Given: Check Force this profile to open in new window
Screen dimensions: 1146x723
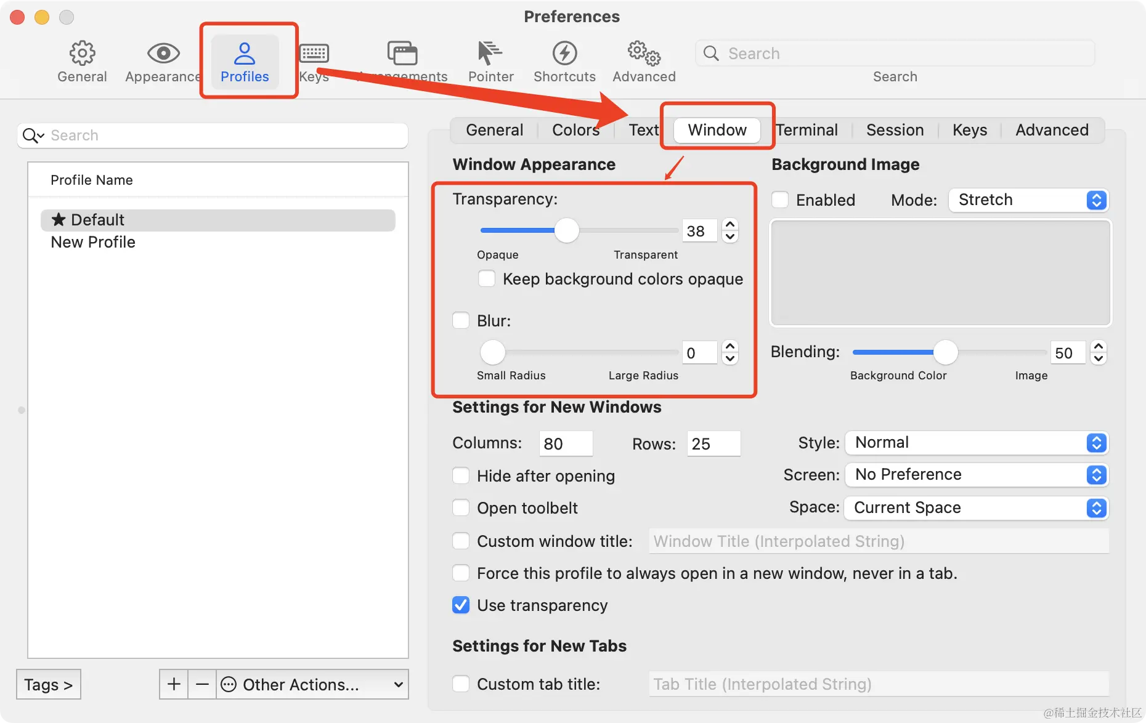Looking at the screenshot, I should coord(461,573).
